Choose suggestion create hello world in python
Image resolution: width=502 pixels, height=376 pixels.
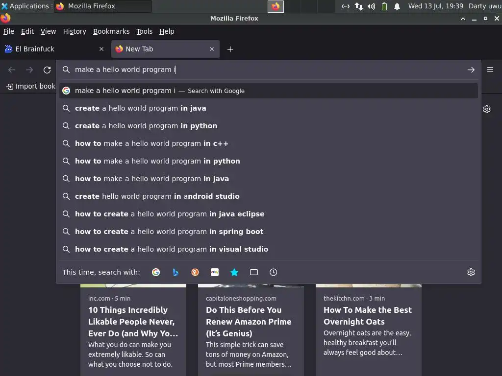(x=268, y=126)
